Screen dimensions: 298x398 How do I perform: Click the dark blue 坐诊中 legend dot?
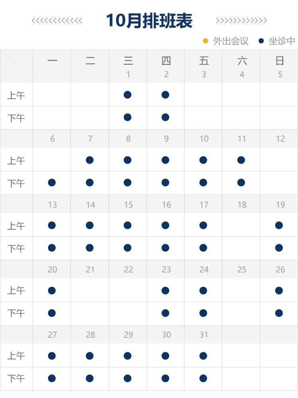[261, 41]
